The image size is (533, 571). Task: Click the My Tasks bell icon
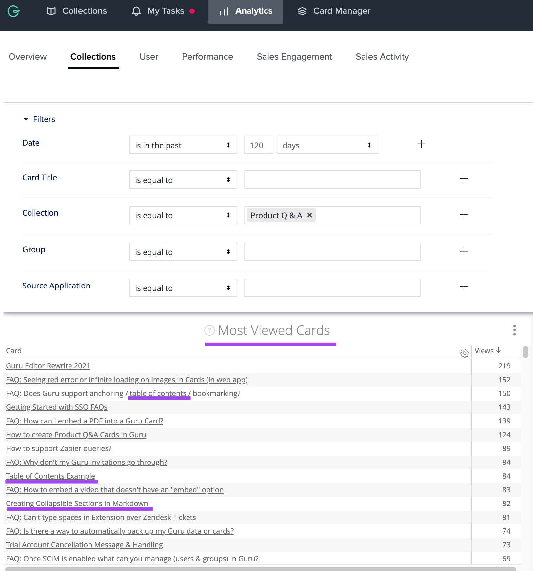coord(136,11)
